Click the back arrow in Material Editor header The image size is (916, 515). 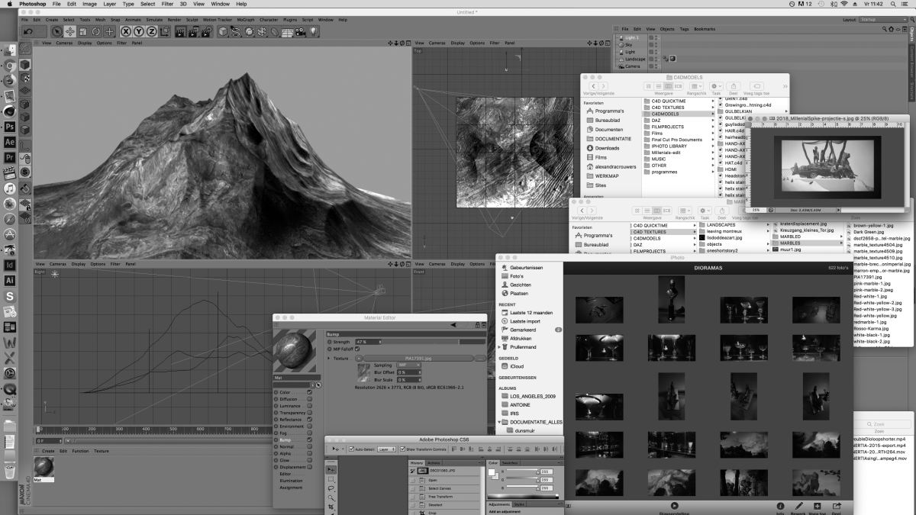click(x=453, y=325)
